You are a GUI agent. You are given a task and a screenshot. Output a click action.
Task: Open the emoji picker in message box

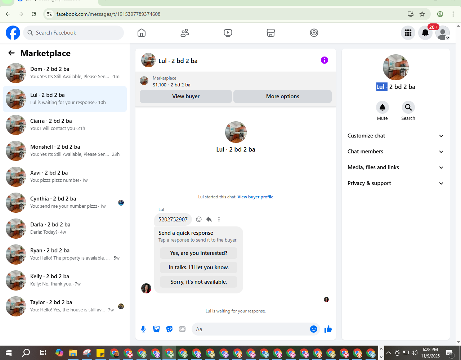click(314, 329)
